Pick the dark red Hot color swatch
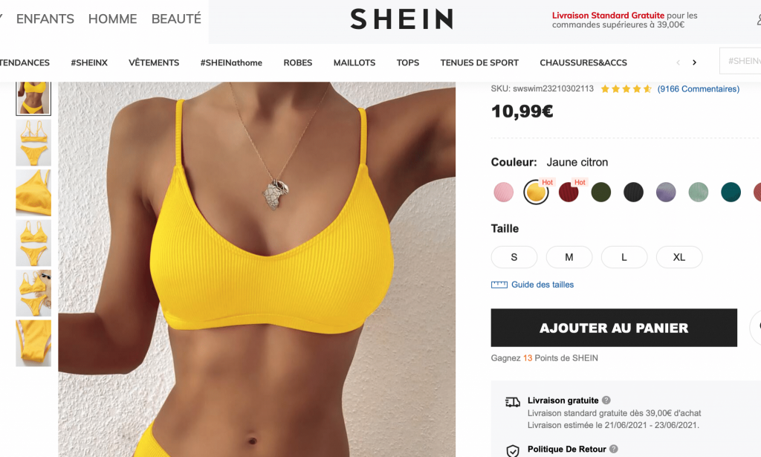This screenshot has height=457, width=761. click(x=569, y=192)
